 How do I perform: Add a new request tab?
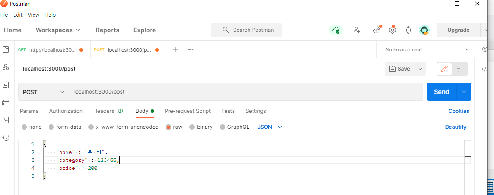coord(175,49)
